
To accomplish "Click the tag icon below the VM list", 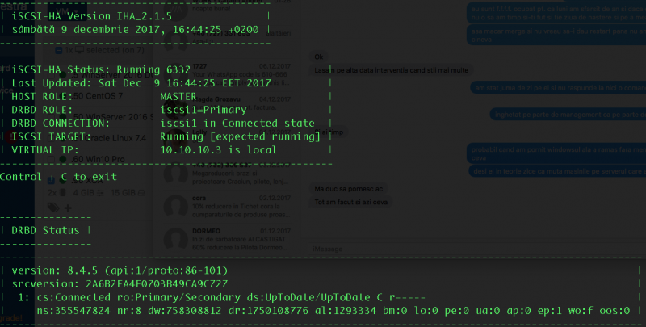I will pyautogui.click(x=54, y=207).
